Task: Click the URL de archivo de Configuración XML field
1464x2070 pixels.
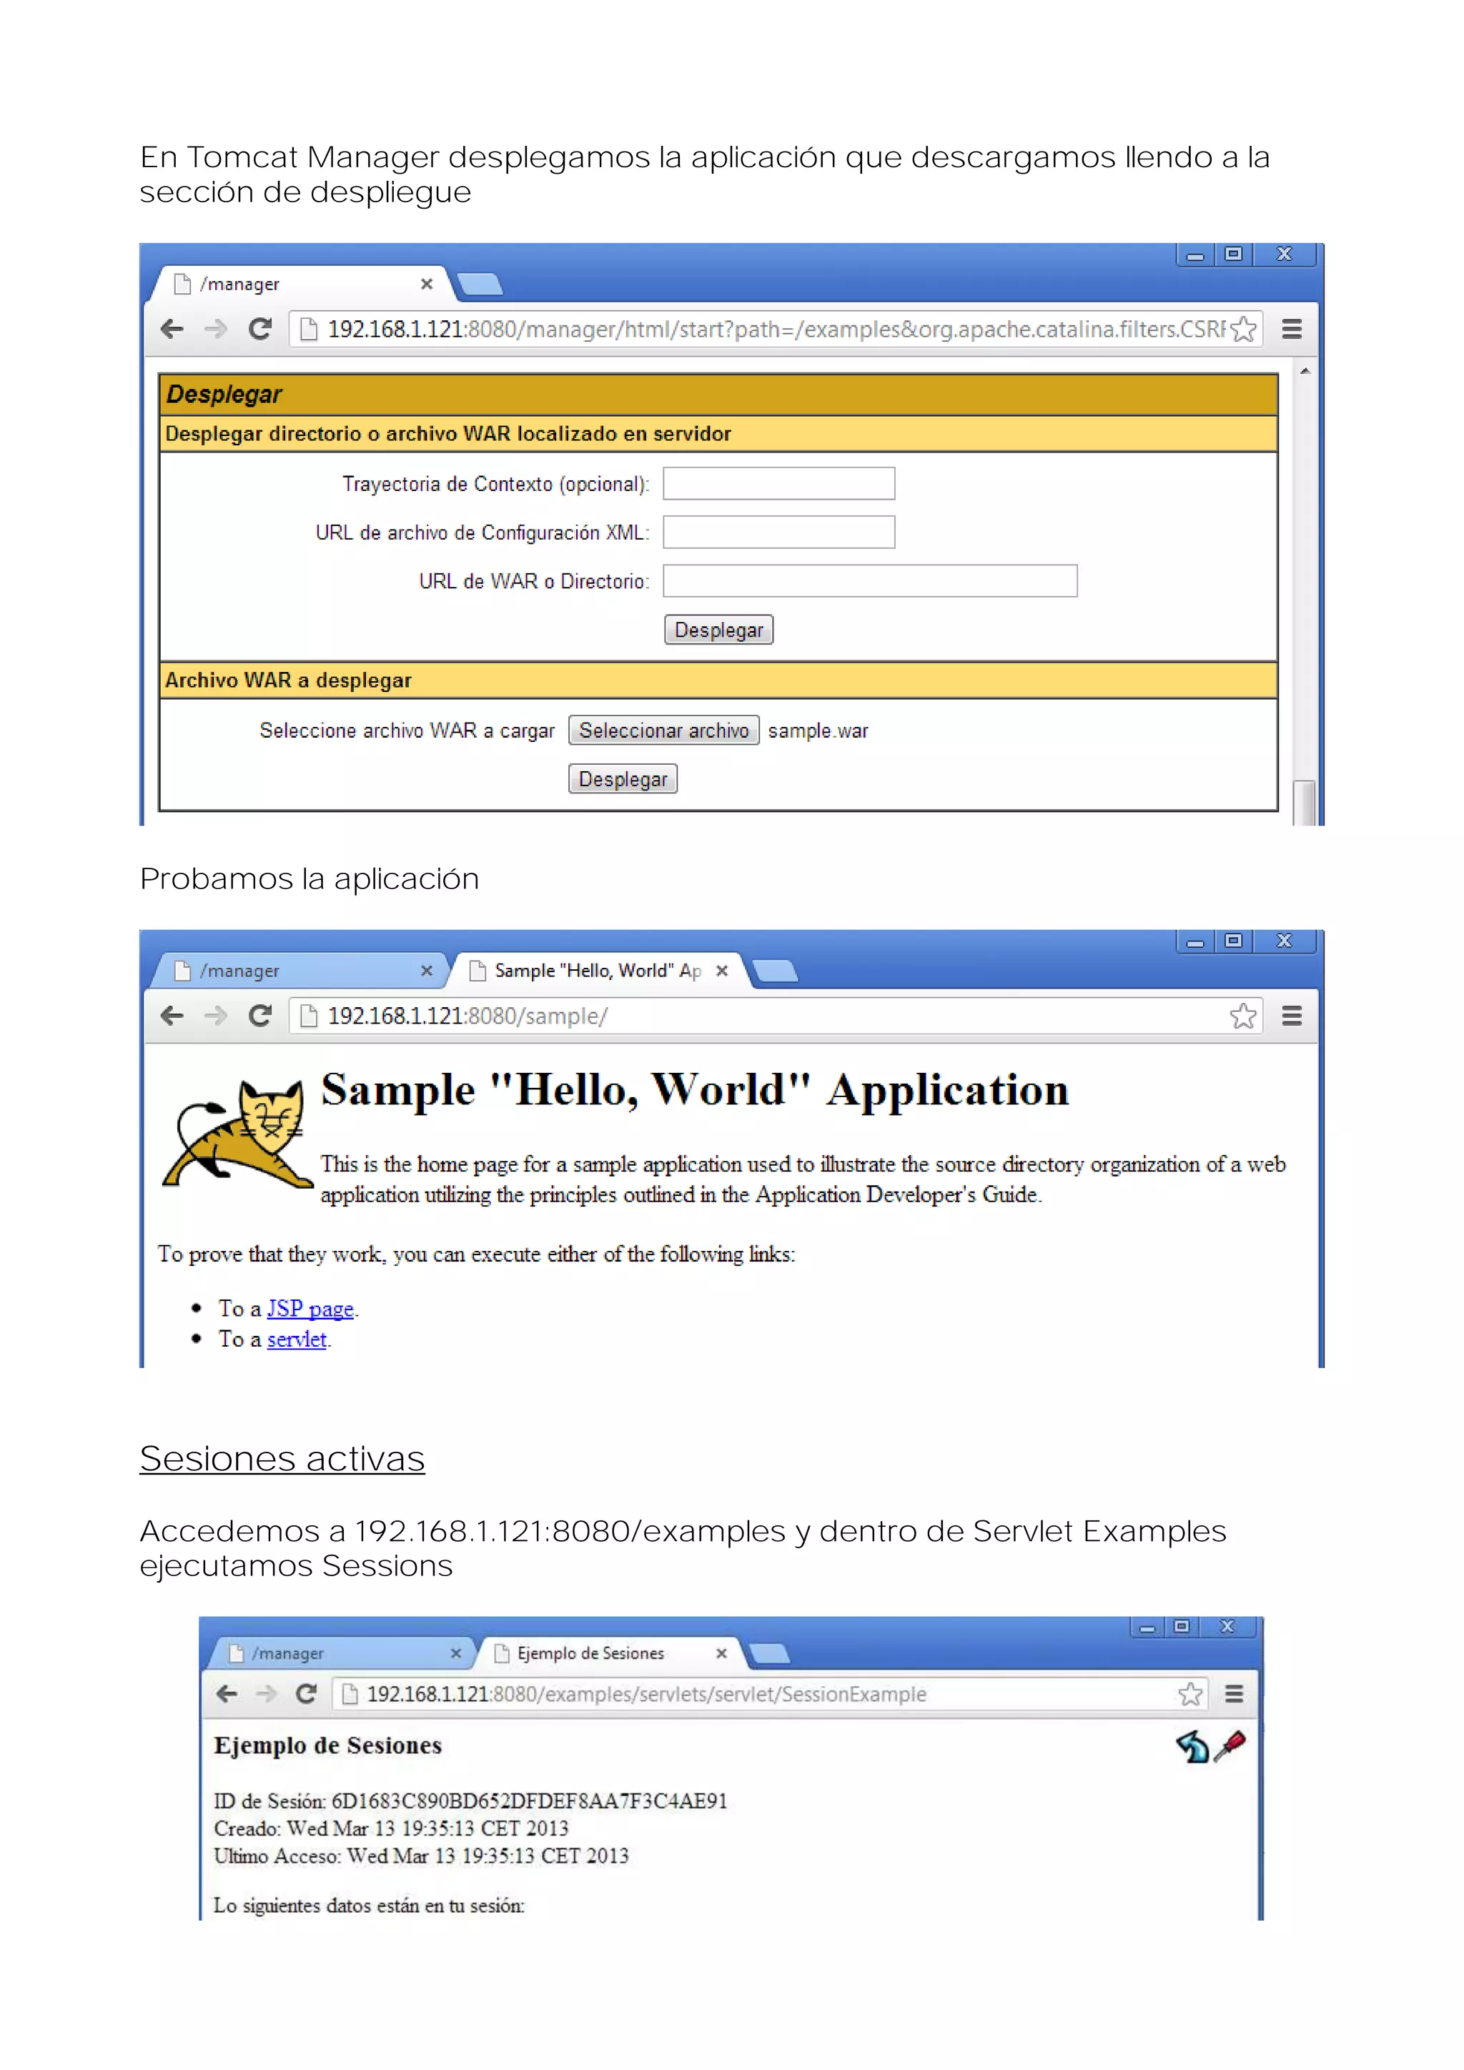Action: [x=779, y=532]
